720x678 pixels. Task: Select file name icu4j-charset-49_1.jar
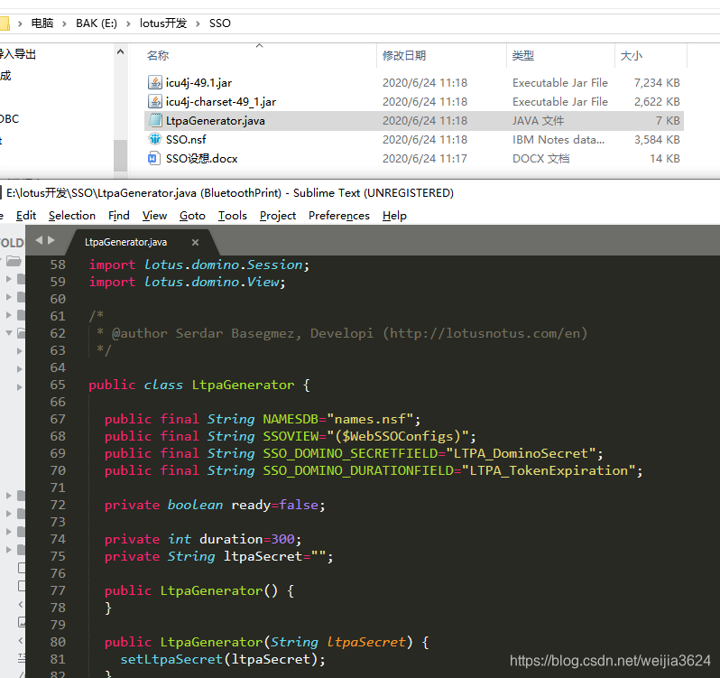221,101
